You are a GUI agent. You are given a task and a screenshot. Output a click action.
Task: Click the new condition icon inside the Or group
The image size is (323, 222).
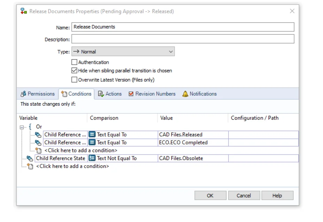click(x=39, y=150)
